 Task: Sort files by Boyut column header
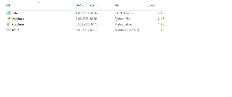(151, 5)
